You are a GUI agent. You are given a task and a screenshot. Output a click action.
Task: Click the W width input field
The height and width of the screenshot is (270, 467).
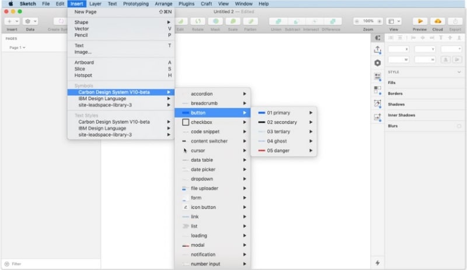(399, 60)
